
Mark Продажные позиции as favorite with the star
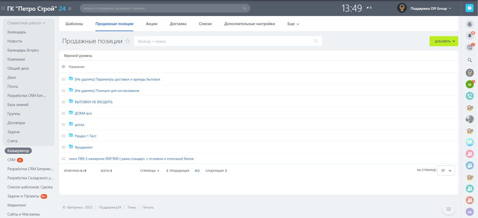pos(127,41)
